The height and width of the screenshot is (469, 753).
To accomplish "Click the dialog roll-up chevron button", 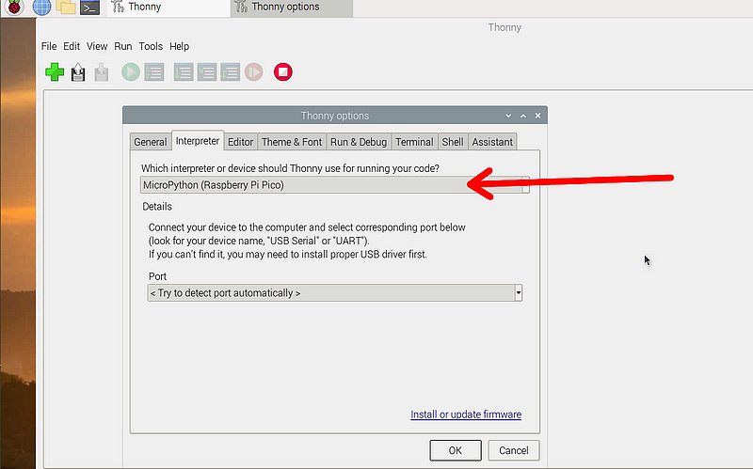I will [523, 116].
